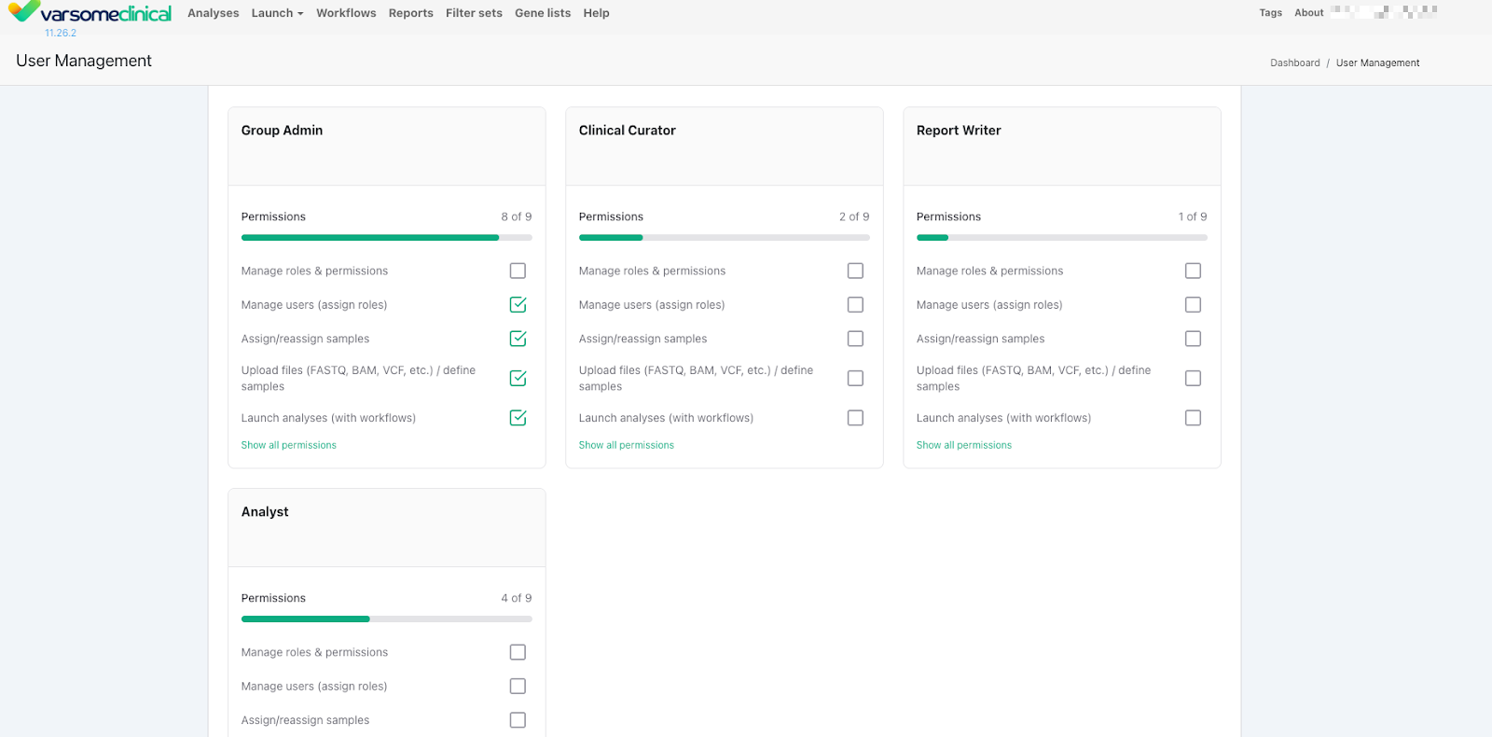Enable Manage users for Analyst role

tap(518, 687)
